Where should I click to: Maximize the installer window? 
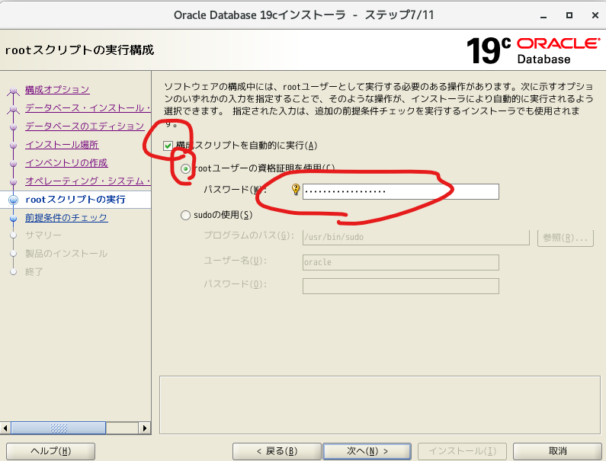tap(569, 15)
